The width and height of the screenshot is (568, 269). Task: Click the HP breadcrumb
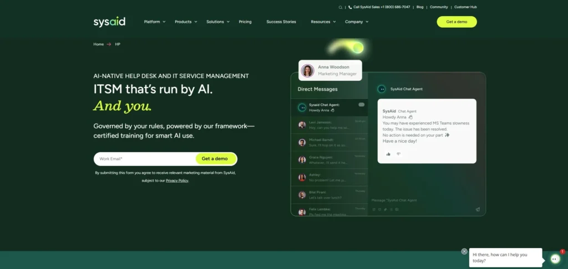coord(118,44)
